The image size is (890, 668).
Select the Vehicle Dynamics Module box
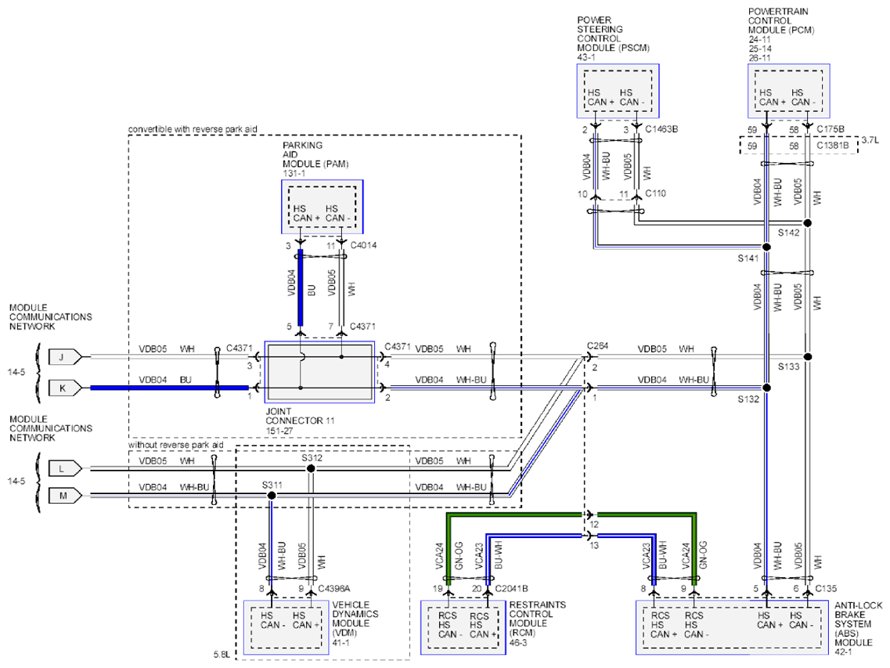click(286, 627)
